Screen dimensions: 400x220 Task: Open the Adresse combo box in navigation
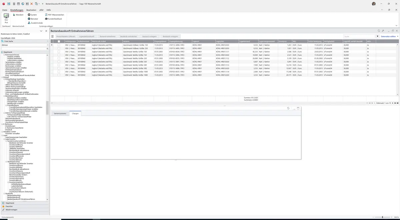[x=25, y=45]
